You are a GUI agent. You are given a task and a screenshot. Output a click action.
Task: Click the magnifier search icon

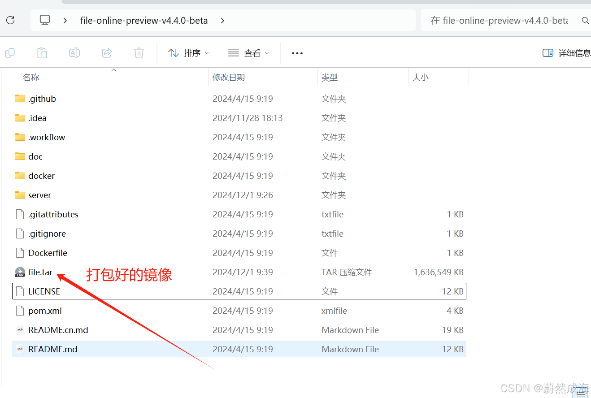point(585,21)
